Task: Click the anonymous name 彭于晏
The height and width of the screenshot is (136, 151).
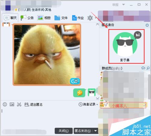Action: [x=125, y=60]
